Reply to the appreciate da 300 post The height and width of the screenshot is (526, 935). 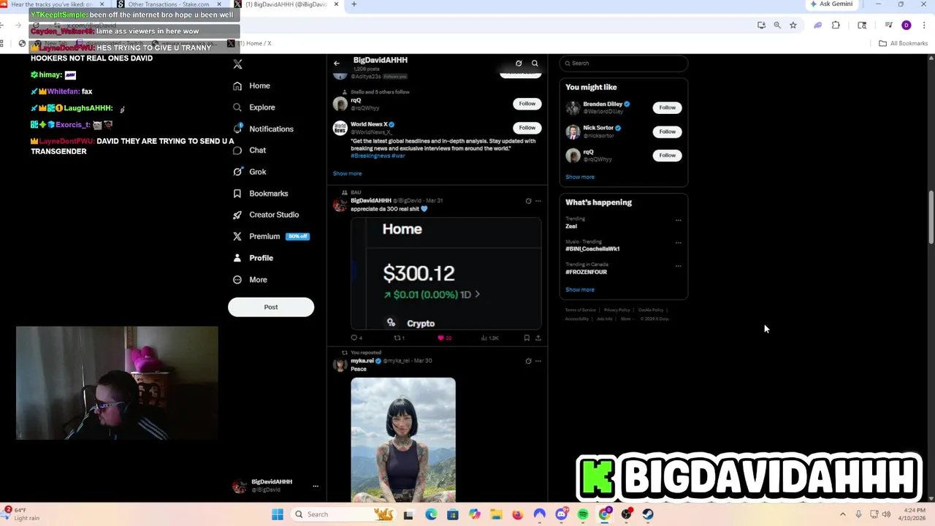[x=356, y=338]
